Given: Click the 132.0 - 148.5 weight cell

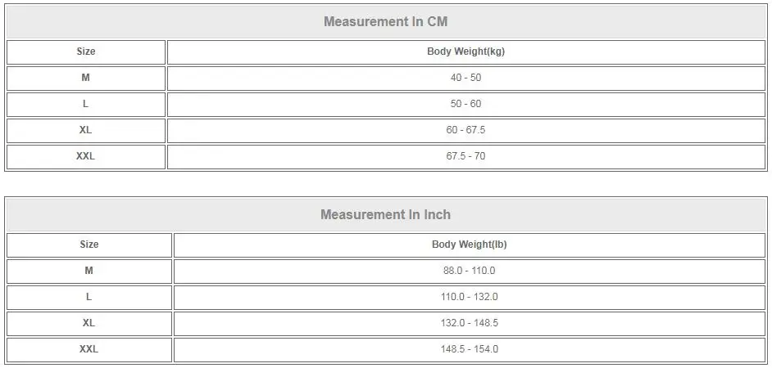Looking at the screenshot, I should [x=470, y=324].
